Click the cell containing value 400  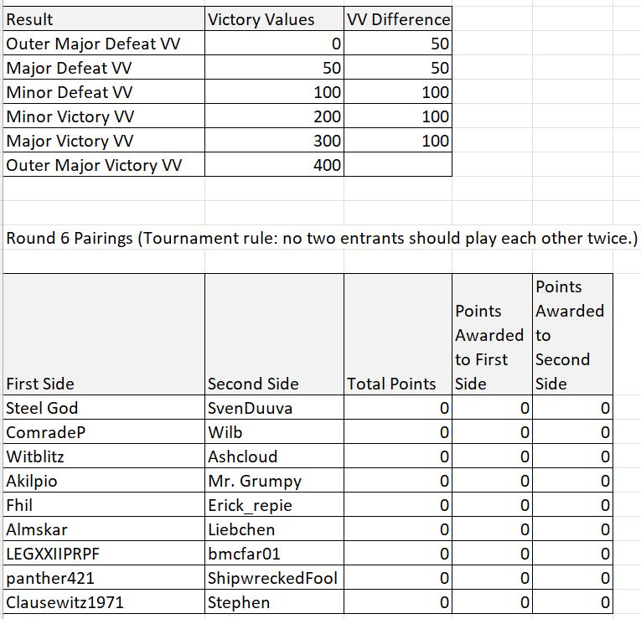pyautogui.click(x=273, y=165)
